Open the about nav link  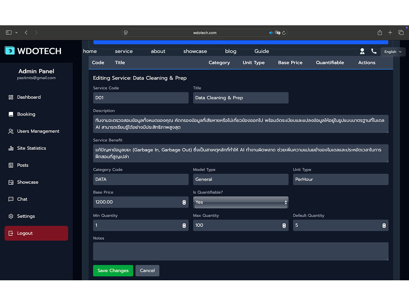158,51
